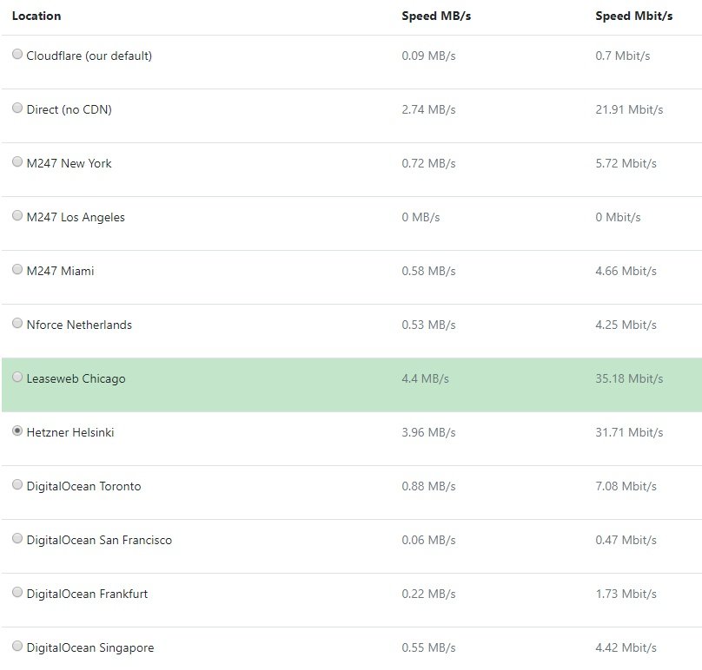
Task: Click the M247 Miami label
Action: (61, 271)
